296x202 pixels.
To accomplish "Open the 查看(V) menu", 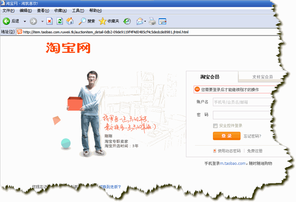I will 43,11.
